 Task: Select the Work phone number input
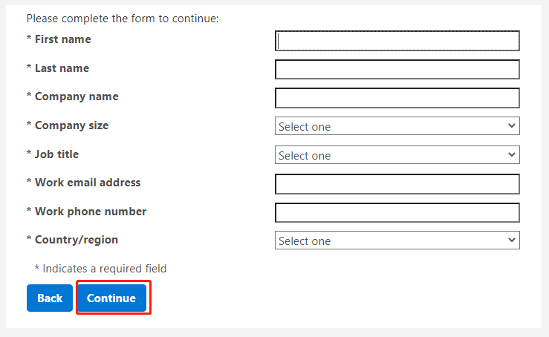[397, 212]
